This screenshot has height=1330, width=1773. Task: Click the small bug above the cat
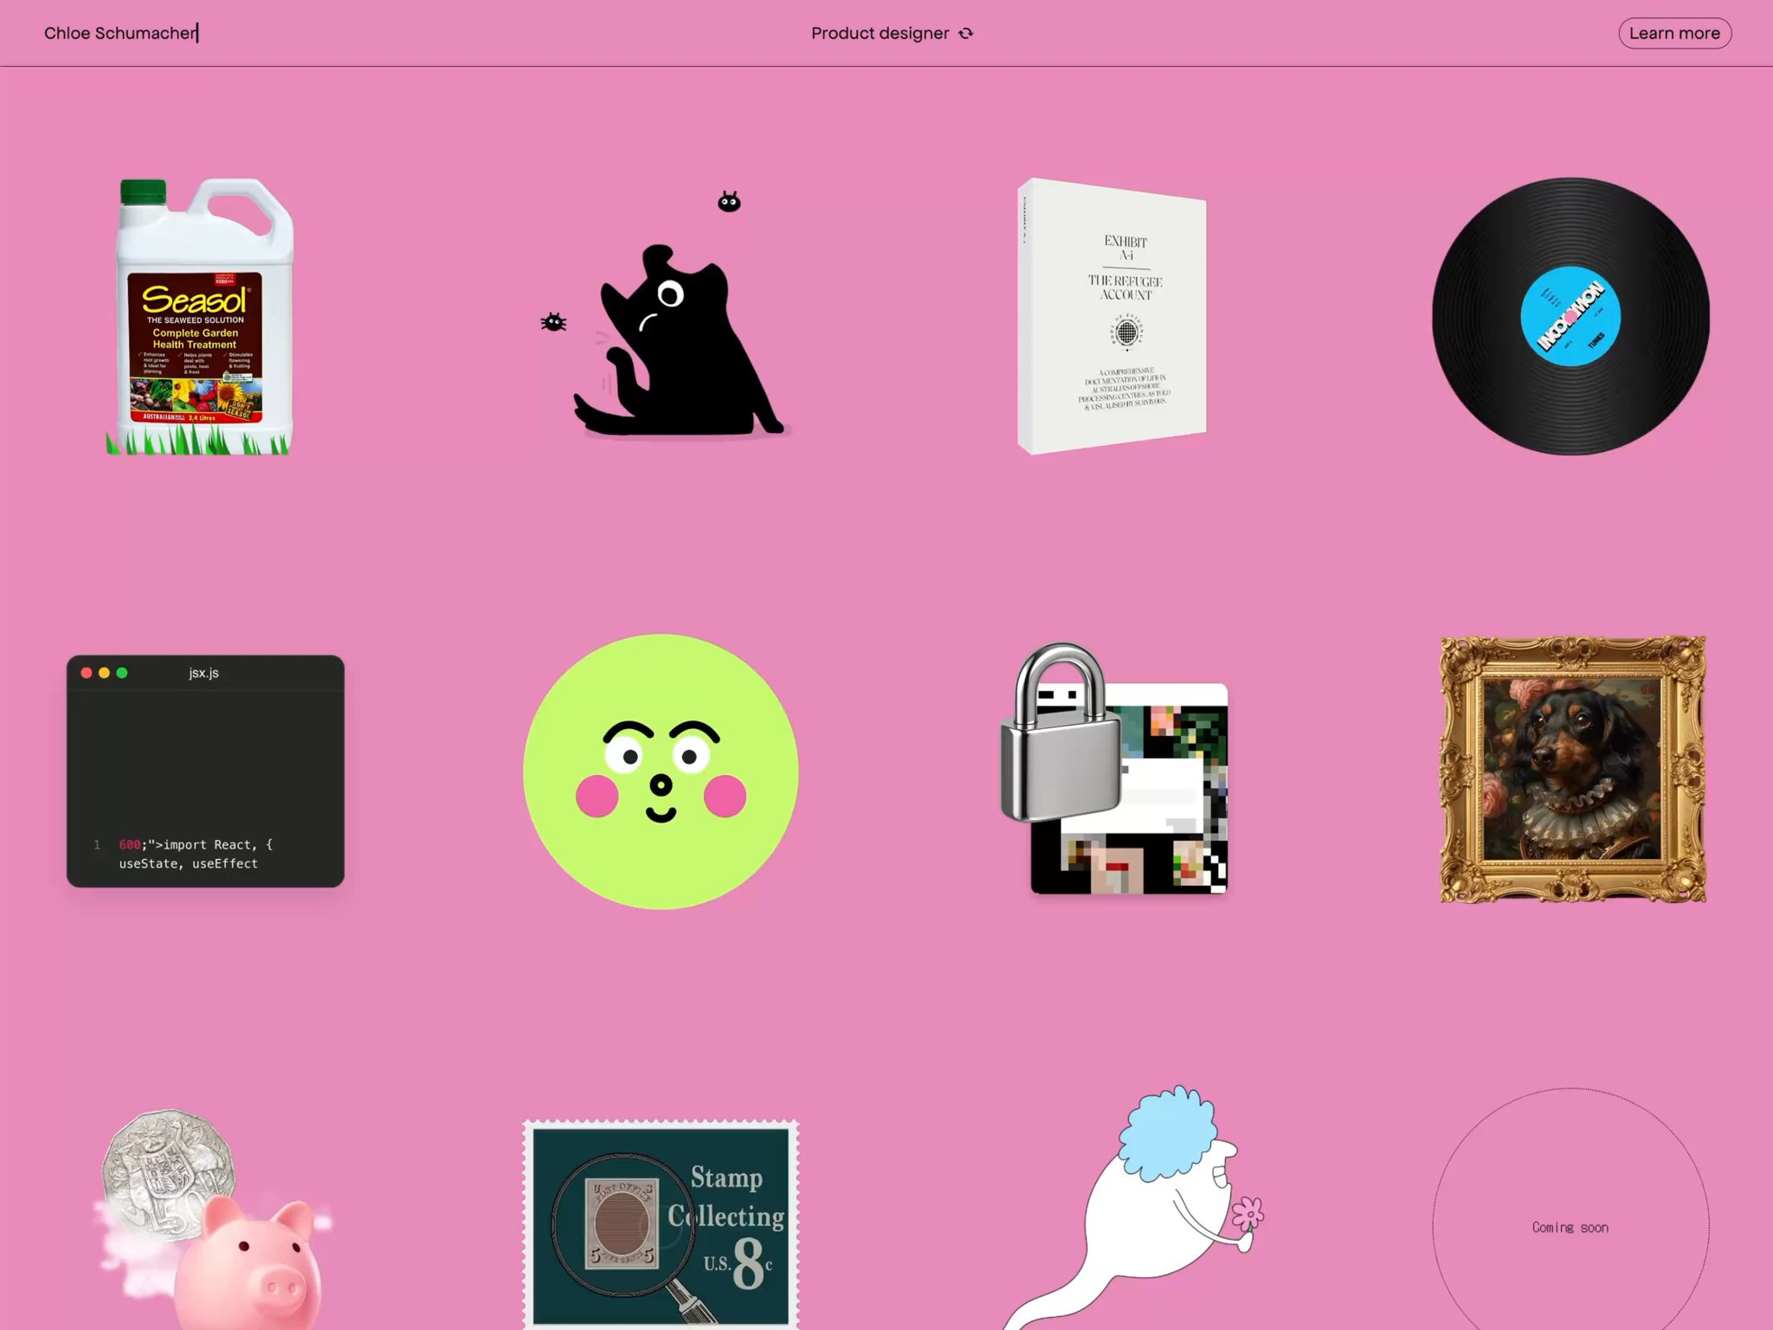click(x=729, y=203)
